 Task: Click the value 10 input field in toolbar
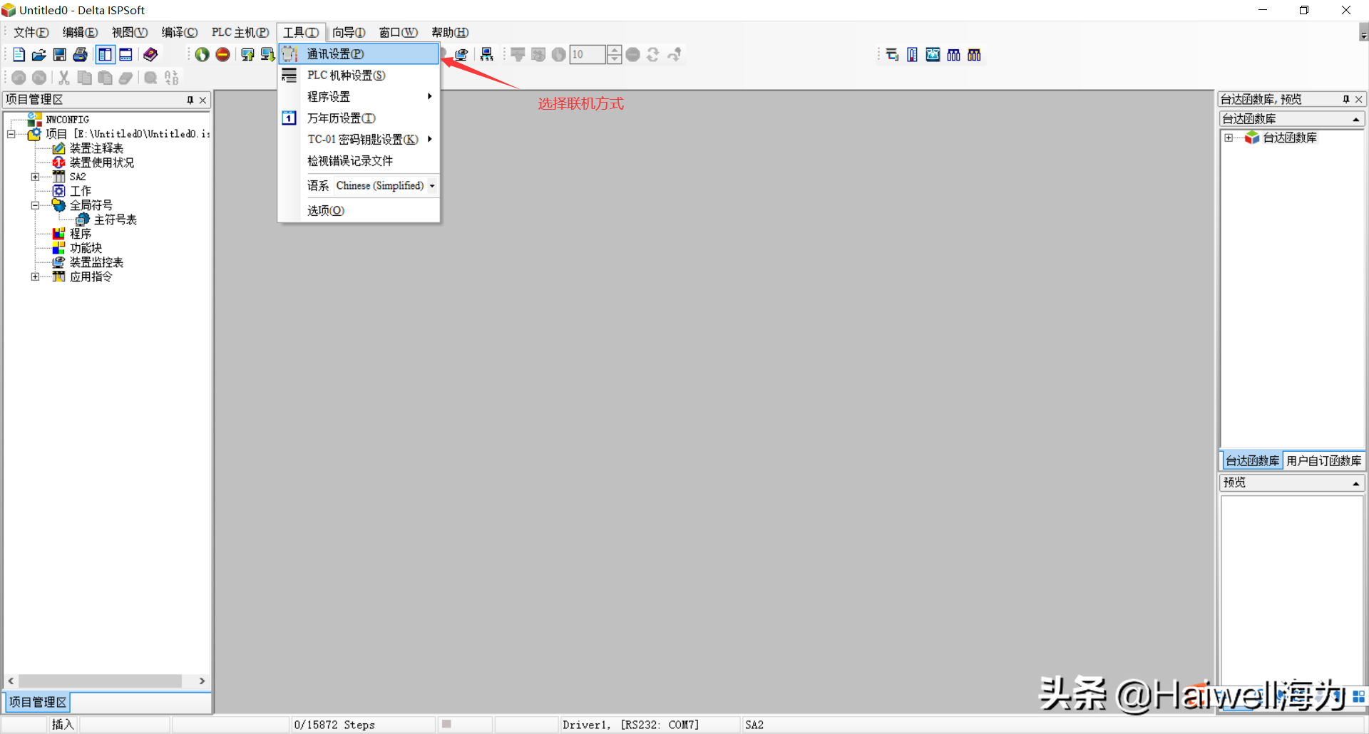588,55
